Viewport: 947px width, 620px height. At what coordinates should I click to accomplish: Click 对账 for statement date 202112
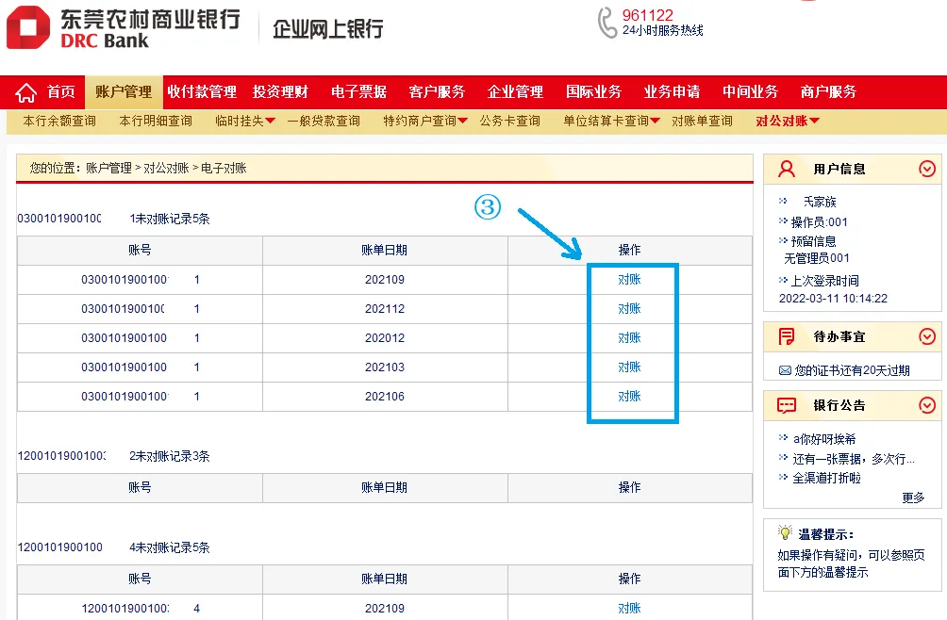(x=629, y=309)
